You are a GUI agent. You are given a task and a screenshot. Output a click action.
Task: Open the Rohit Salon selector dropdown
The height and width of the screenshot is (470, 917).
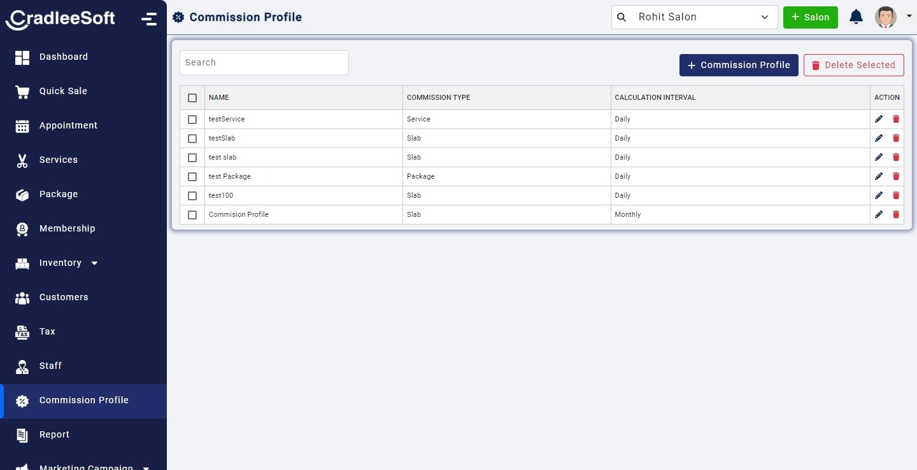click(694, 17)
